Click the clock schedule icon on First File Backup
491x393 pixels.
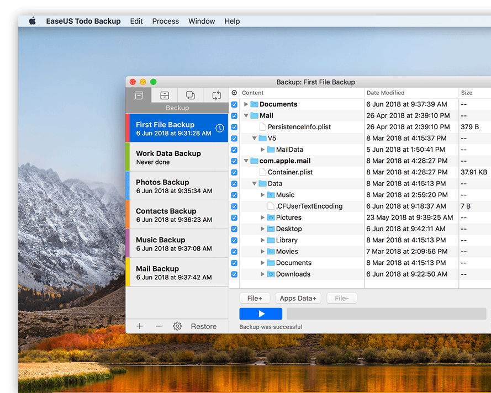pyautogui.click(x=221, y=129)
